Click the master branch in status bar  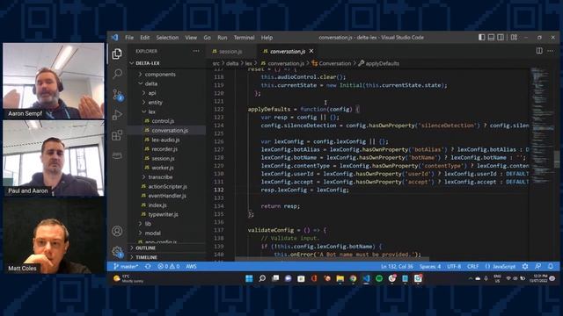pos(126,267)
